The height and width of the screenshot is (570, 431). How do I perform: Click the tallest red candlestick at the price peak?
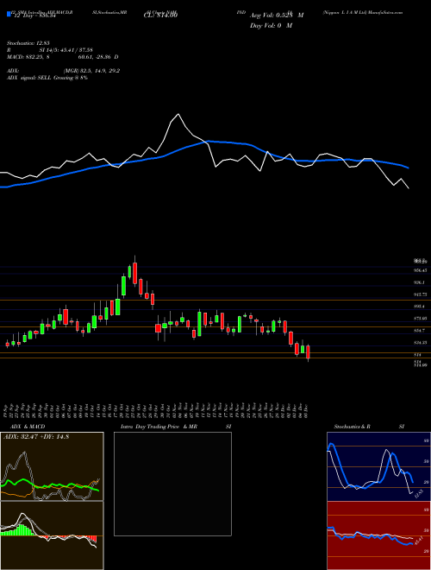135,274
